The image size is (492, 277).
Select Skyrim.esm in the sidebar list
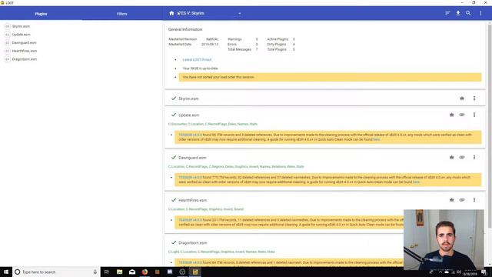point(21,26)
